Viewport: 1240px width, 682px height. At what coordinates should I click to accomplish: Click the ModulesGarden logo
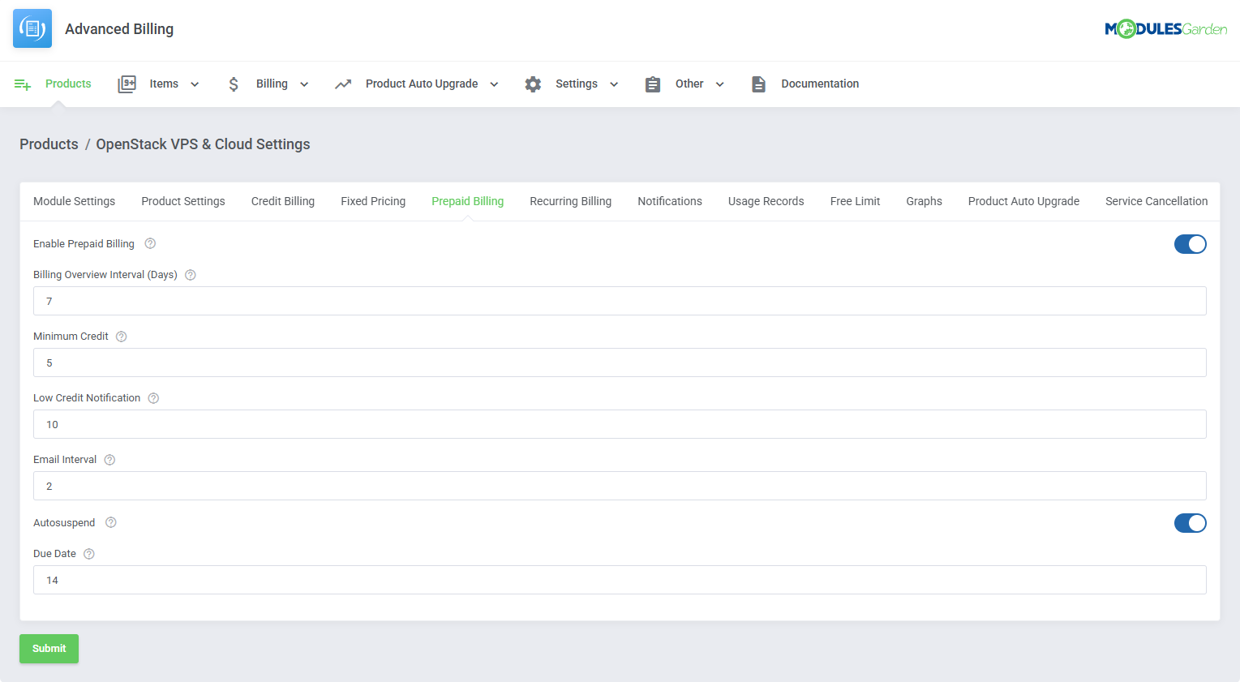(1165, 29)
